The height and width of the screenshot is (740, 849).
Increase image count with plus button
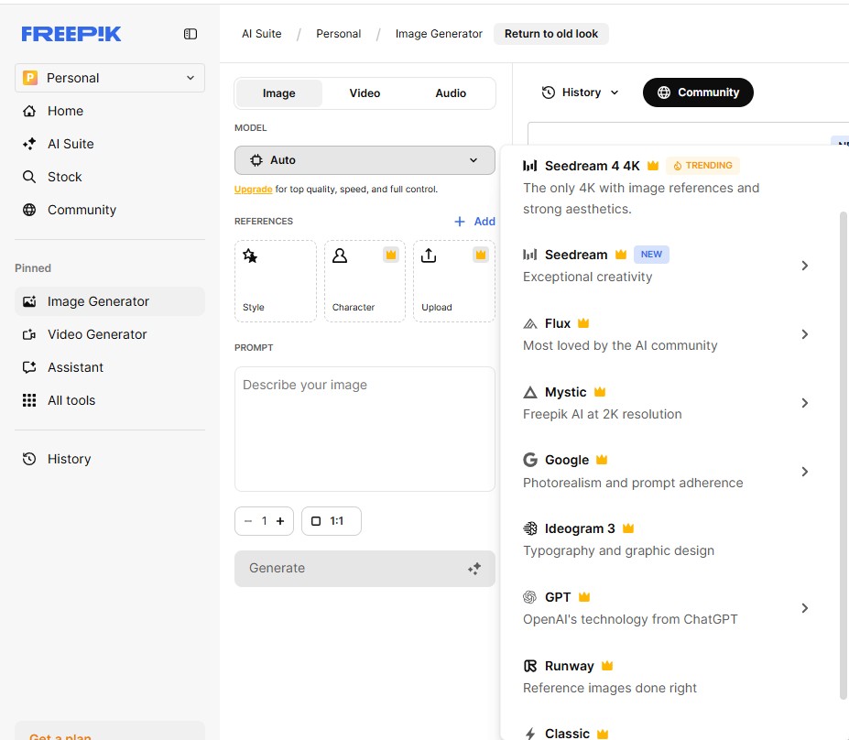pos(280,521)
